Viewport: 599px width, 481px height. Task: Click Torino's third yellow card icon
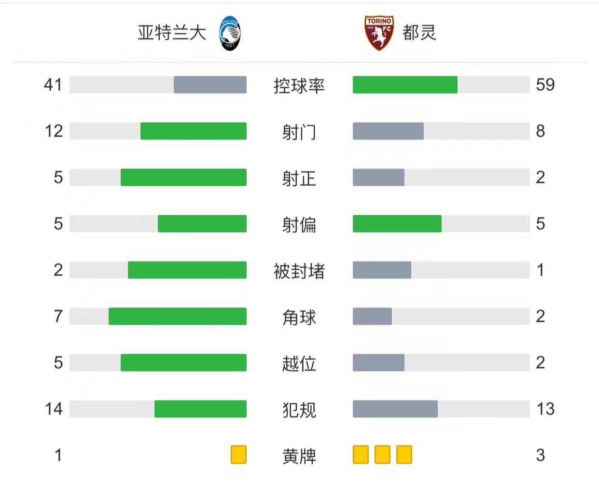[x=404, y=454]
